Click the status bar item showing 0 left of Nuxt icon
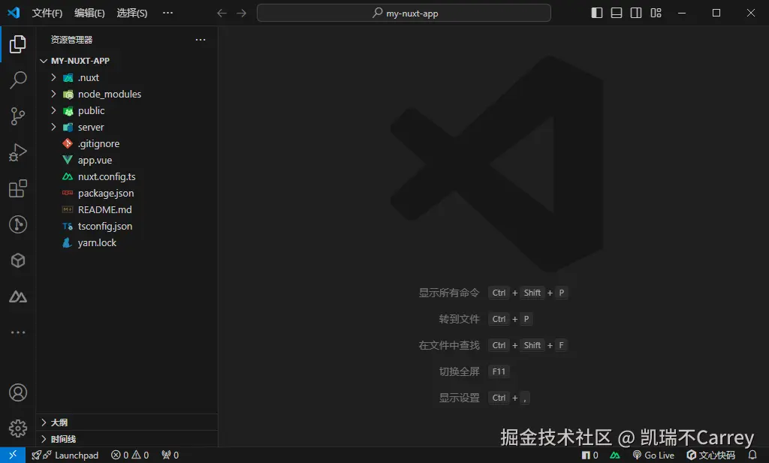 [590, 455]
